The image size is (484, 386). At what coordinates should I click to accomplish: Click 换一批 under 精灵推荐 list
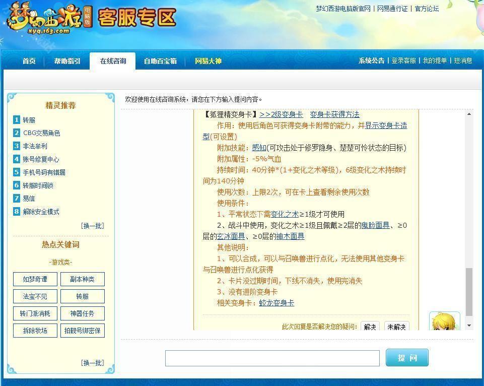pos(93,226)
